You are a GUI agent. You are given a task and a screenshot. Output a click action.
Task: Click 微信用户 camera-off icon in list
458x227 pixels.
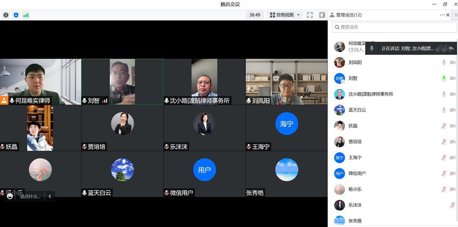pos(452,174)
